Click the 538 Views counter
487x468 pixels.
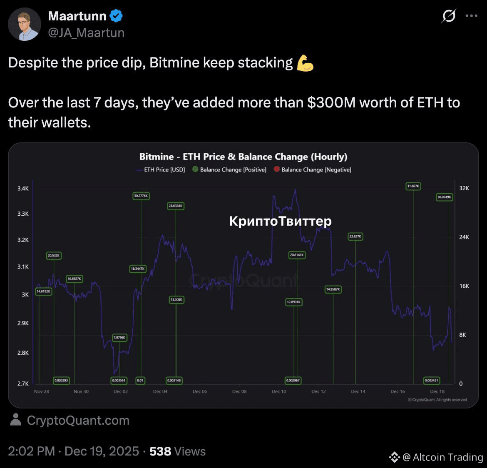[178, 451]
